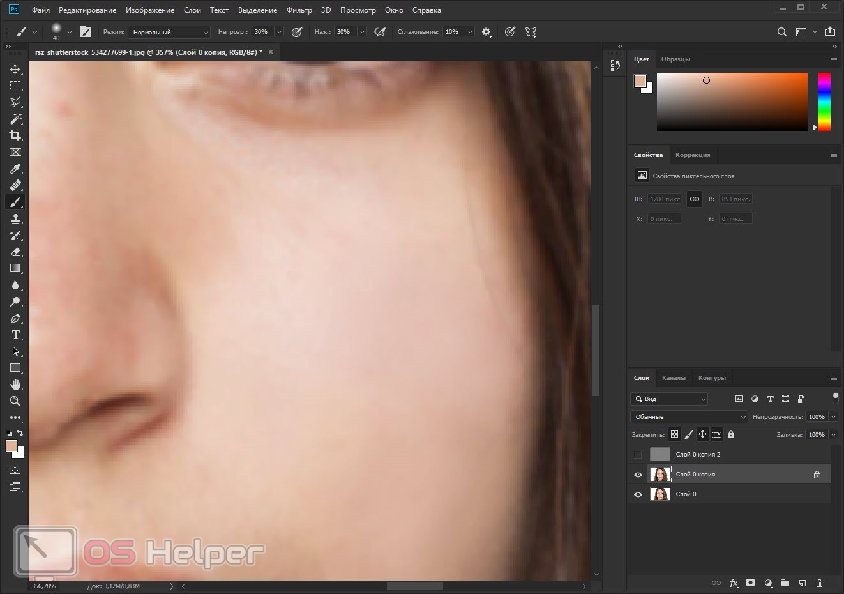The image size is (844, 594).
Task: Change the screen mode
Action: click(x=15, y=487)
